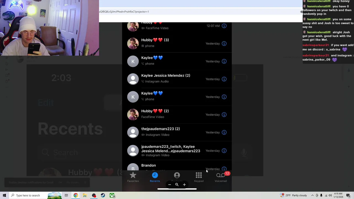The height and width of the screenshot is (199, 354).
Task: Select the Hubby (3) call entry
Action: coord(177,43)
